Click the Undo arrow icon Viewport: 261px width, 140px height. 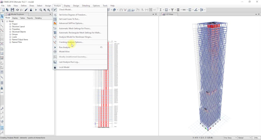click(x=17, y=10)
